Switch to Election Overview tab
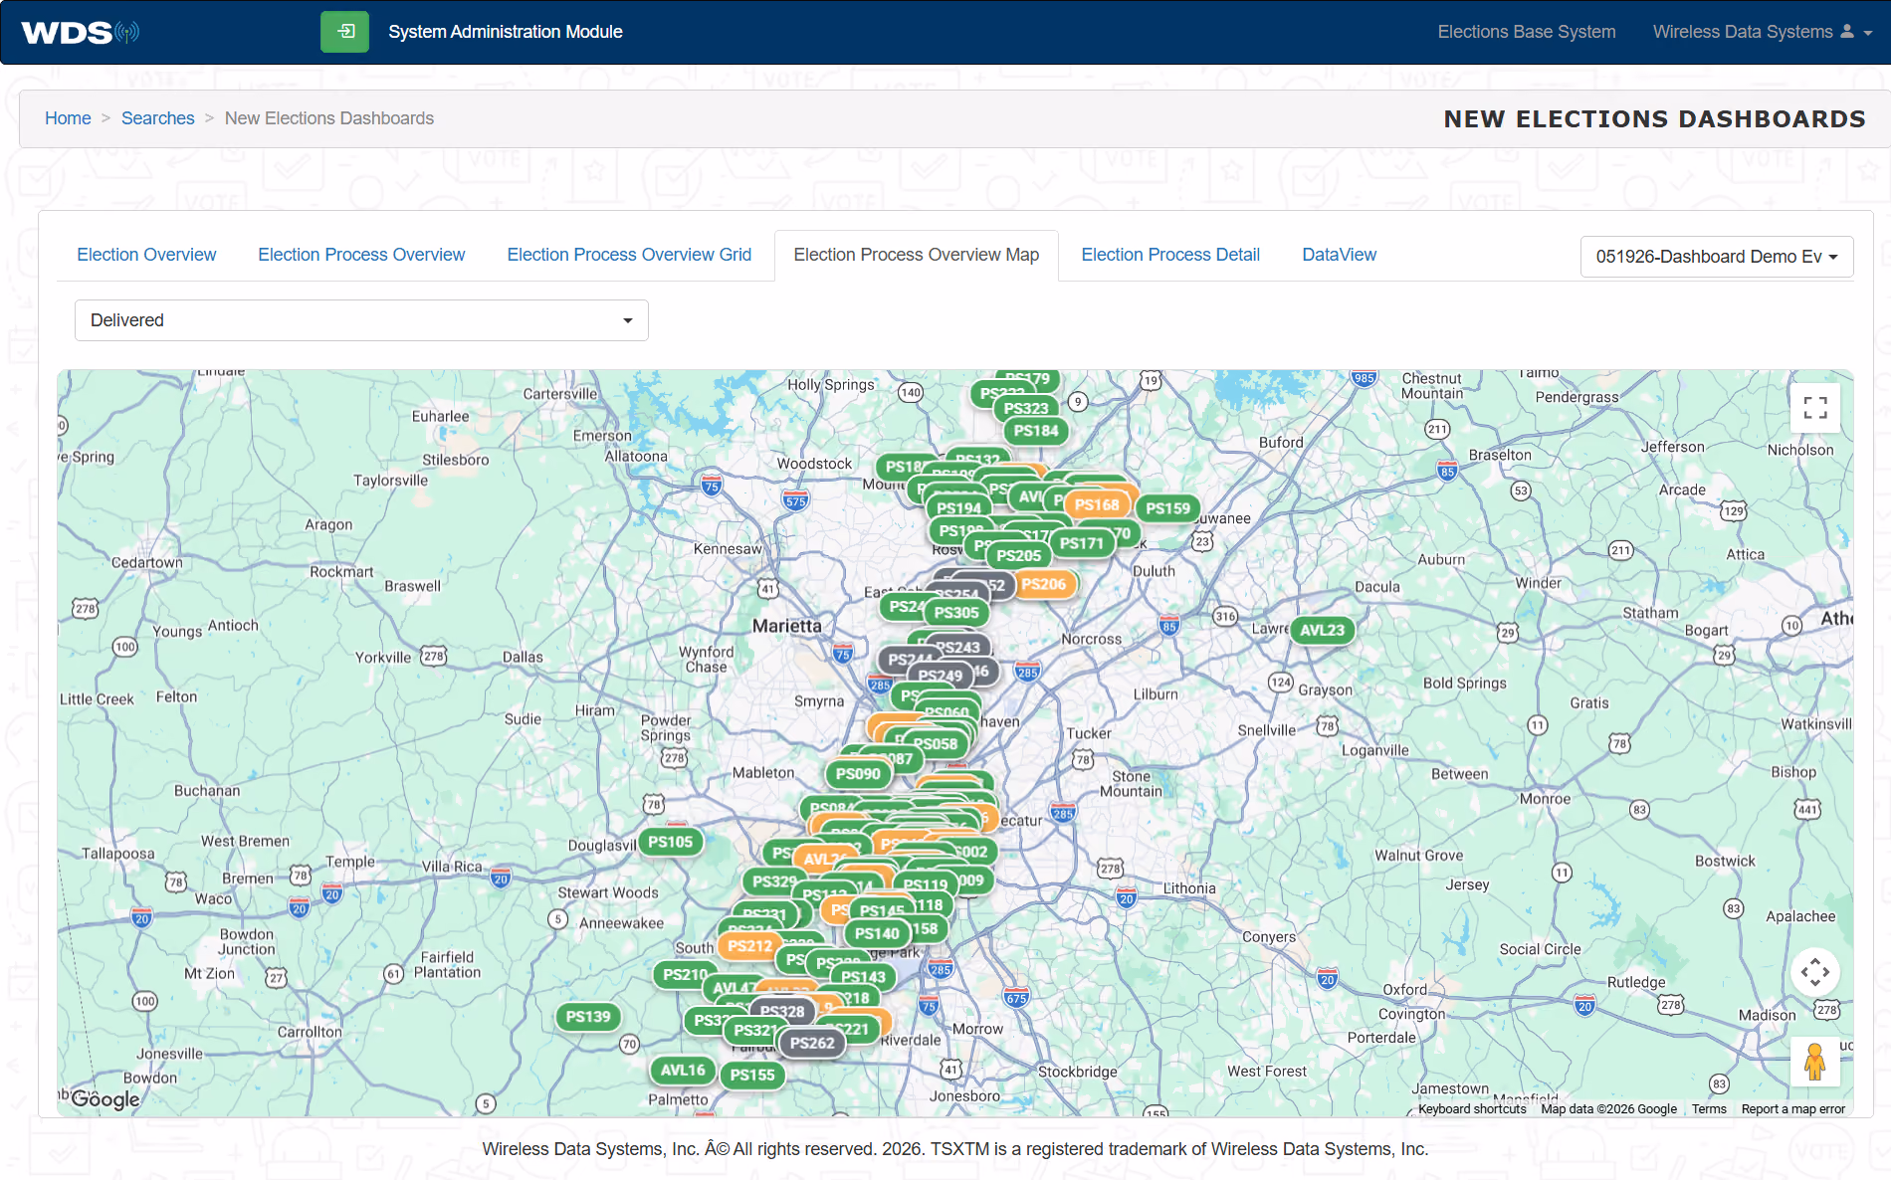This screenshot has width=1891, height=1180. pos(146,255)
